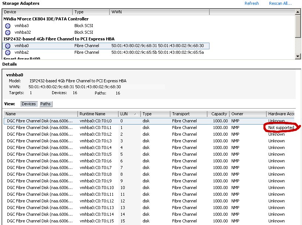Viewport: 302px width, 225px height.
Task: Select disk with runtime name vmhba0:C0:T0:L11
Action: click(149, 194)
